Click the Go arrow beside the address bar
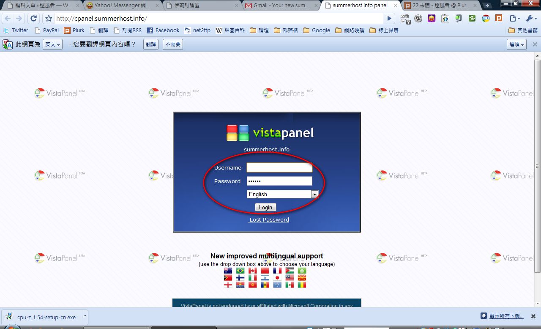This screenshot has width=541, height=329. point(389,19)
